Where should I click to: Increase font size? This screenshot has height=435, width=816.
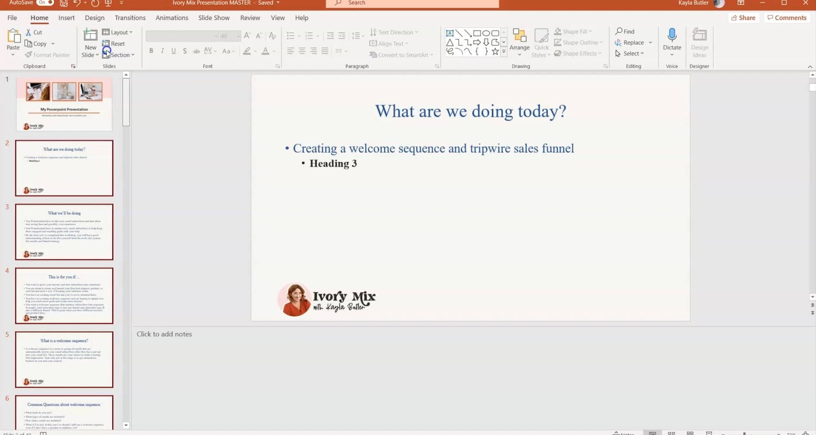click(x=247, y=36)
